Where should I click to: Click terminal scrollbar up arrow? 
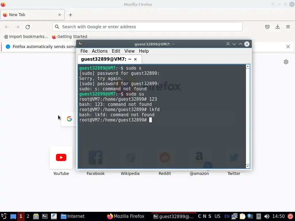[248, 66]
